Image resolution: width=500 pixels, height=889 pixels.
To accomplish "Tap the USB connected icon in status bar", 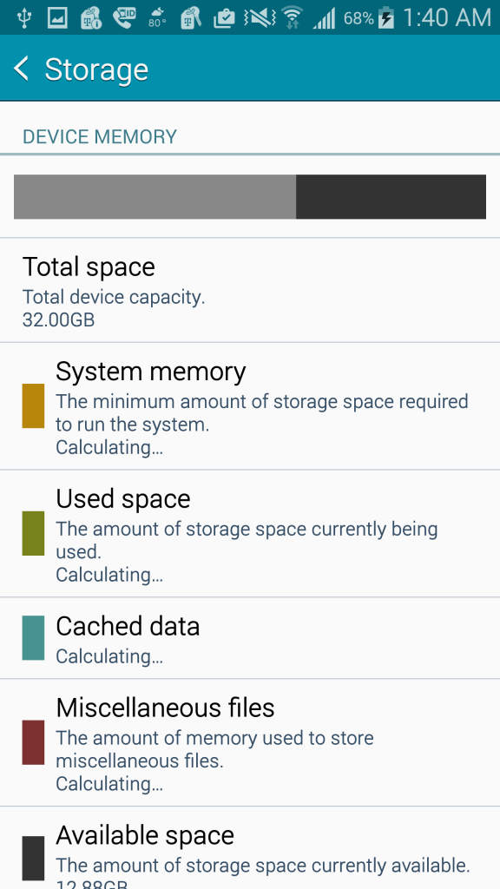I will (x=23, y=16).
